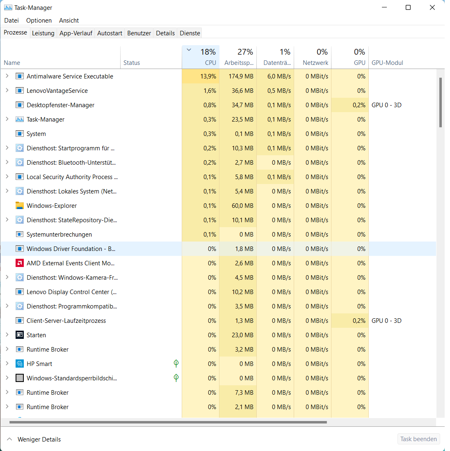Sort by the CPU column header
Viewport: 450px width, 451px height.
[x=201, y=57]
